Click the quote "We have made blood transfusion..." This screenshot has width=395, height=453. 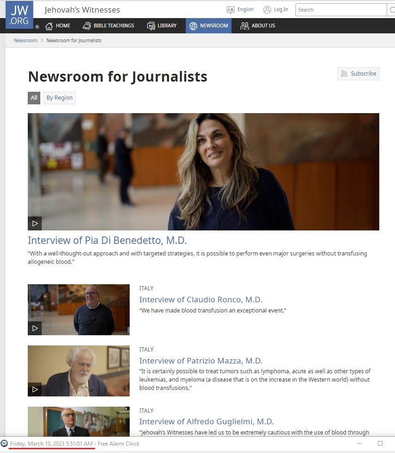(213, 311)
